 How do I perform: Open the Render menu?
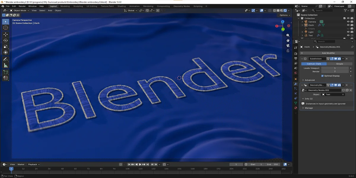(22, 6)
